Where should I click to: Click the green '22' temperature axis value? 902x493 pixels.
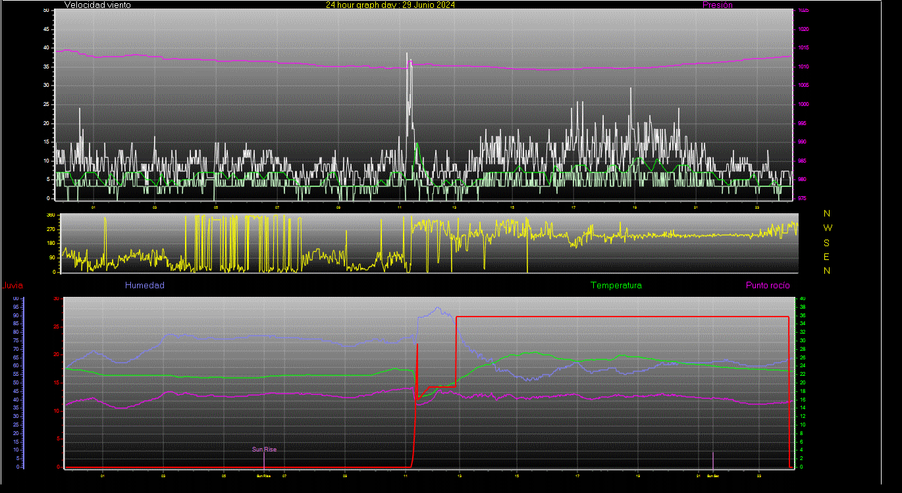coord(802,375)
